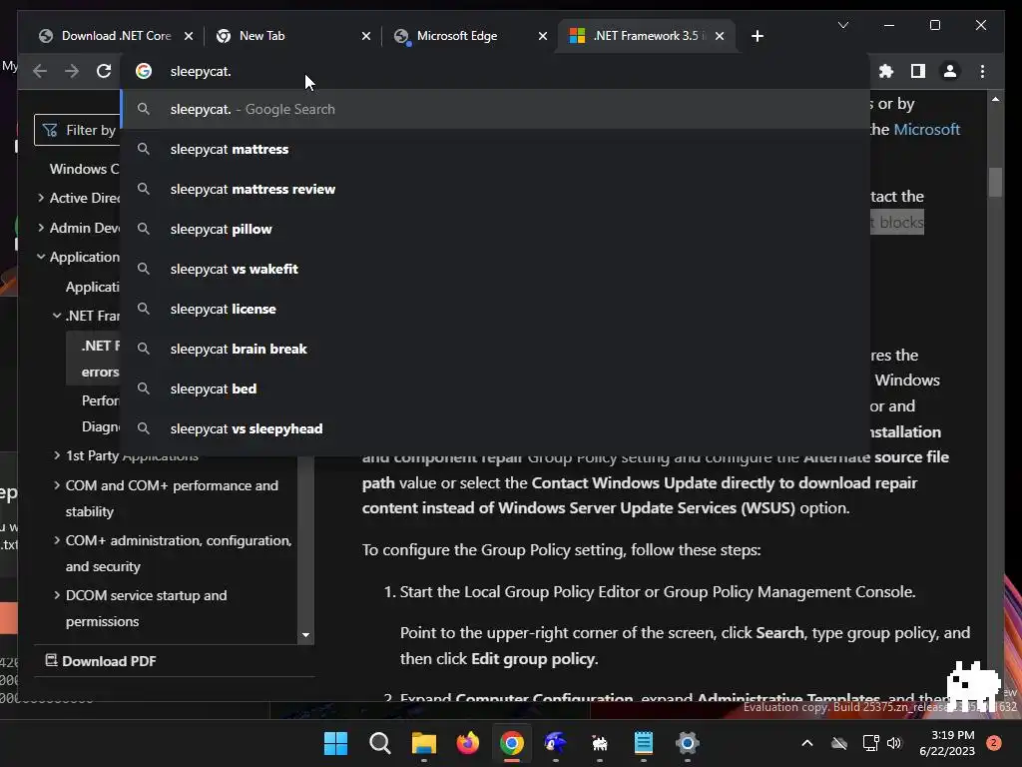Toggle the Chrome side panel icon
Image resolution: width=1022 pixels, height=767 pixels.
918,71
